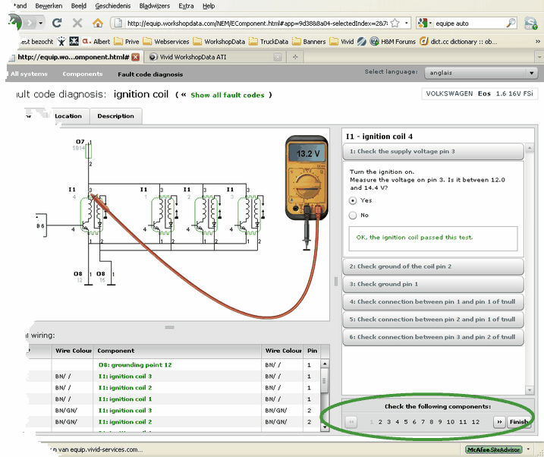This screenshot has height=457, width=544.
Task: Go to Fault code diagnosis in the navigation bar
Action: [150, 74]
